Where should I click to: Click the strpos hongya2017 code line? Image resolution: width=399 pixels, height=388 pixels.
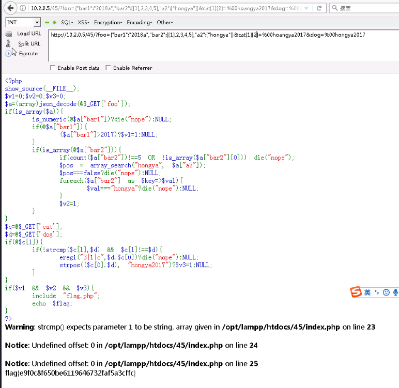[x=136, y=265]
